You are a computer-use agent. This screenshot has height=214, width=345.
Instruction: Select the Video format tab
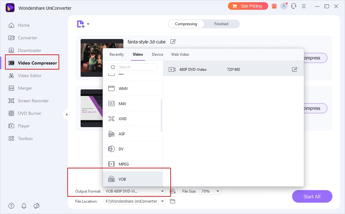138,54
